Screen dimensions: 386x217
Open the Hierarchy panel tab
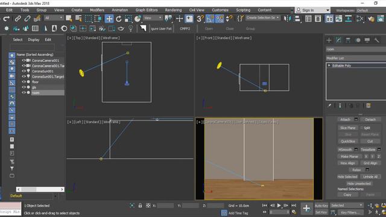pyautogui.click(x=348, y=40)
